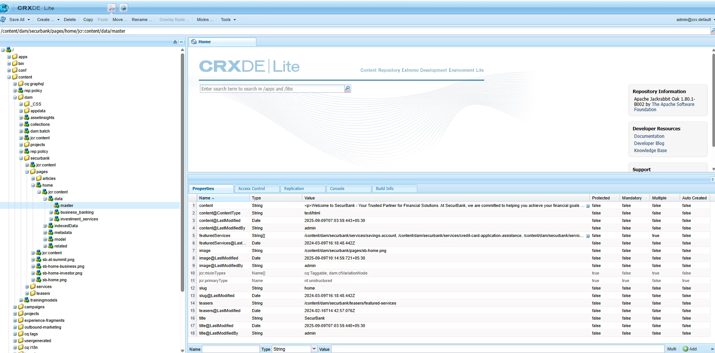Click the Rename toolbar button
This screenshot has width=715, height=353.
pos(142,20)
